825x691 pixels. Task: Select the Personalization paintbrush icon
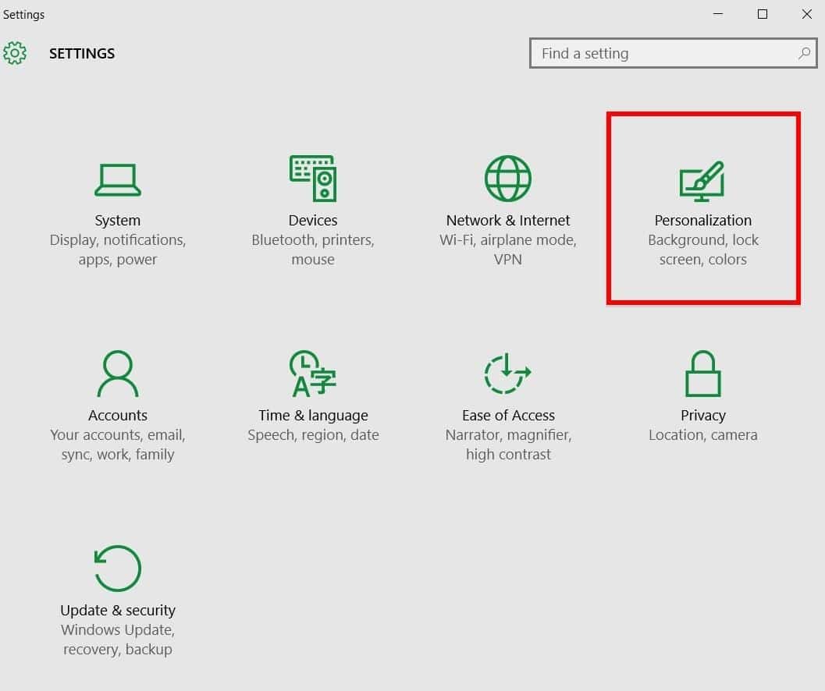[702, 181]
